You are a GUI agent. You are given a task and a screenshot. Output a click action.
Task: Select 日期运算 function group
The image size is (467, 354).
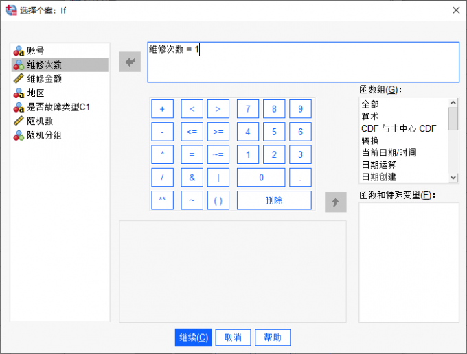coord(404,165)
